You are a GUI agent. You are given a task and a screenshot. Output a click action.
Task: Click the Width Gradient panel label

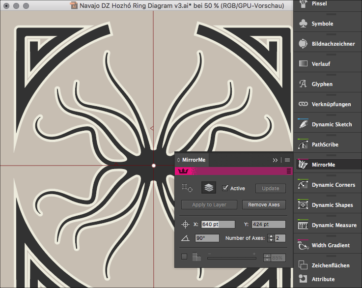[x=331, y=245]
